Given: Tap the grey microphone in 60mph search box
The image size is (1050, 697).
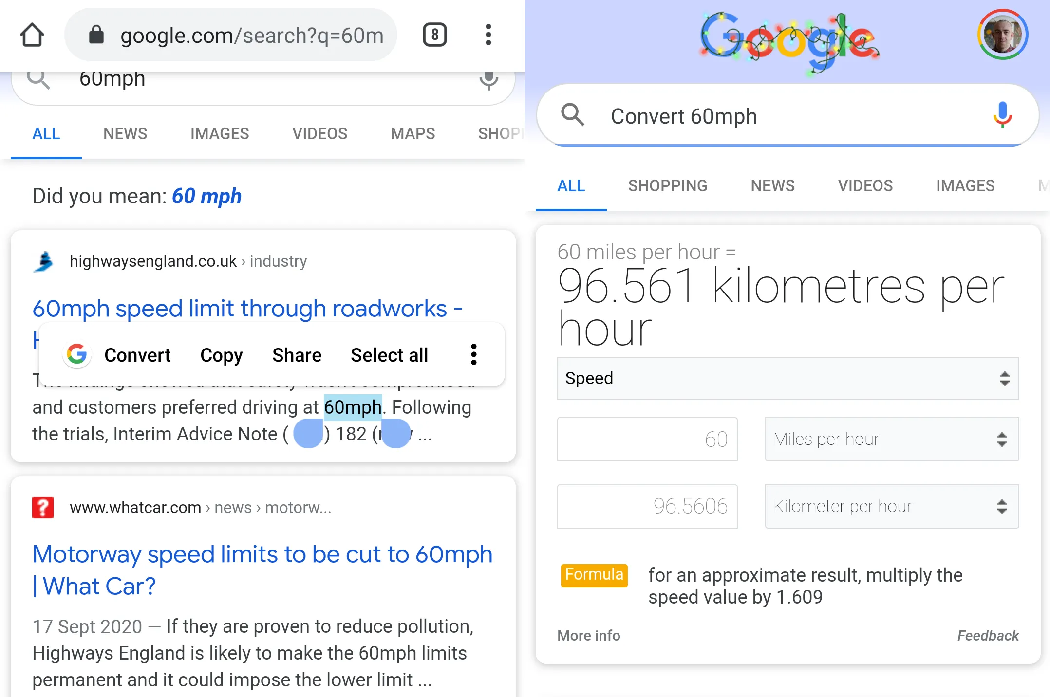Looking at the screenshot, I should (488, 80).
